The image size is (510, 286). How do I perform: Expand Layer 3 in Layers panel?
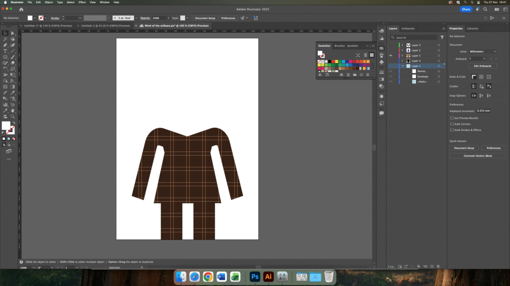pos(402,45)
